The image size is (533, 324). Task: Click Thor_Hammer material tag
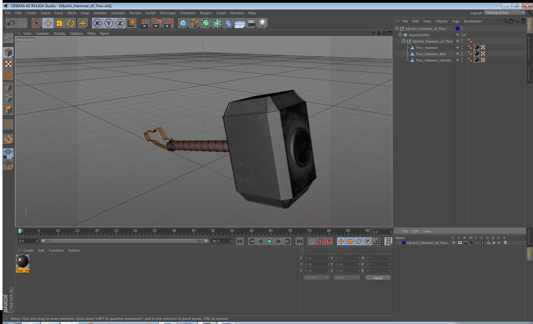pos(477,47)
